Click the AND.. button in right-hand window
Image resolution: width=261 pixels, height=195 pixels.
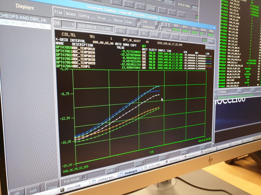(x=240, y=91)
